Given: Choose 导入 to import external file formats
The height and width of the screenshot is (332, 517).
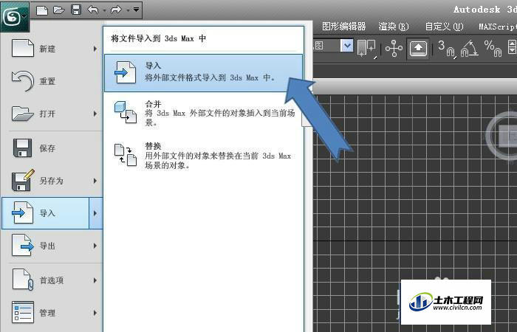Looking at the screenshot, I should 203,73.
